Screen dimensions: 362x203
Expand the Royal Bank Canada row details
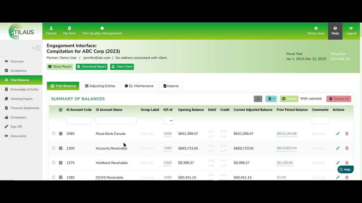pyautogui.click(x=61, y=134)
